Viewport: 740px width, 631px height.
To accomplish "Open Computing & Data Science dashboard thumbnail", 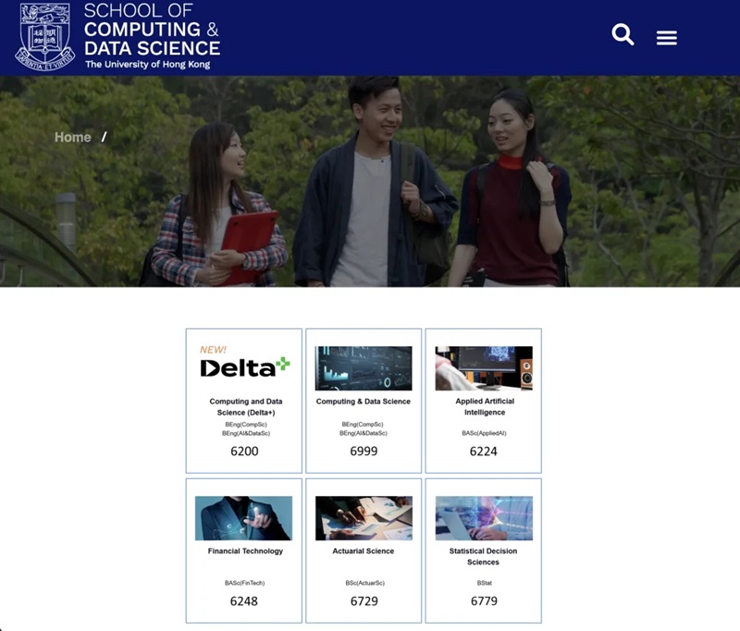I will 364,368.
